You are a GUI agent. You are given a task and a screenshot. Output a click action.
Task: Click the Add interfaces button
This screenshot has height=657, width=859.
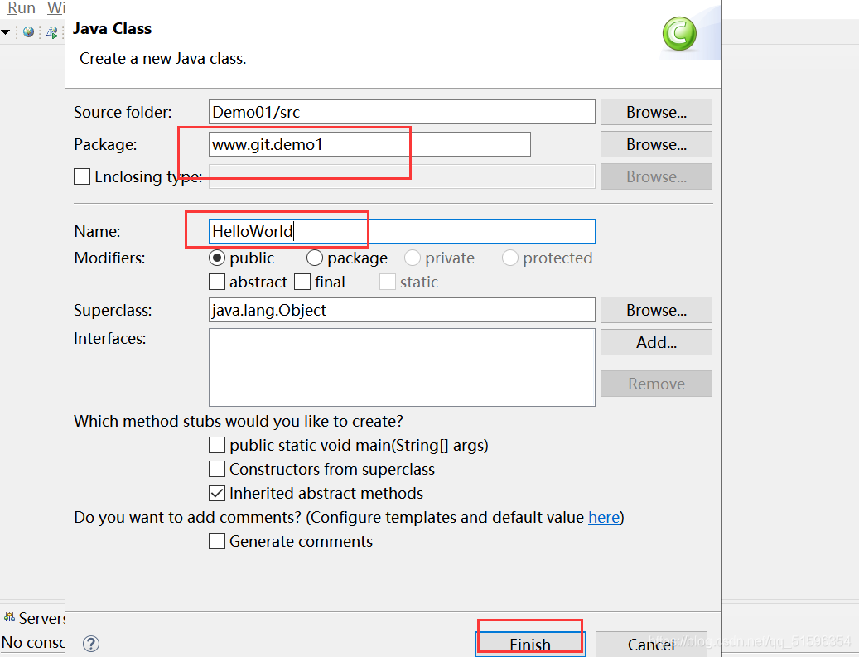point(656,342)
